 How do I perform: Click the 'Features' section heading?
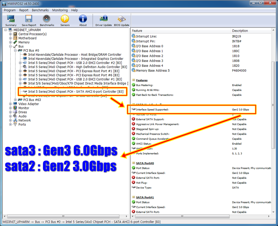(142, 80)
